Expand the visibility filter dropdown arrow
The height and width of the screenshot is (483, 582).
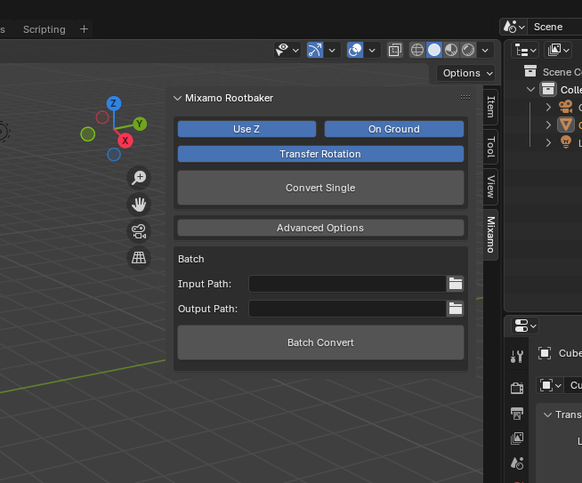pyautogui.click(x=295, y=50)
